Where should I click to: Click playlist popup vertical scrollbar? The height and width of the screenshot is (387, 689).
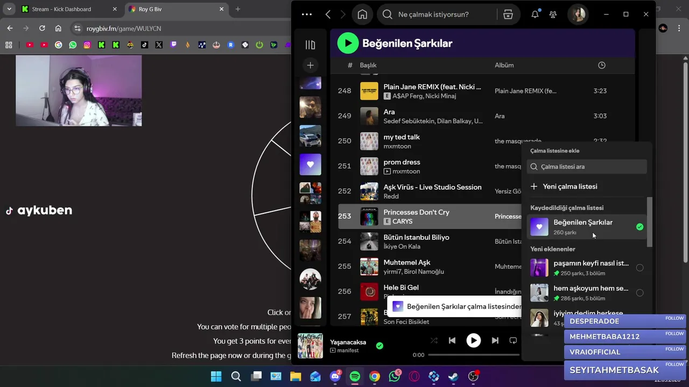[x=650, y=222]
